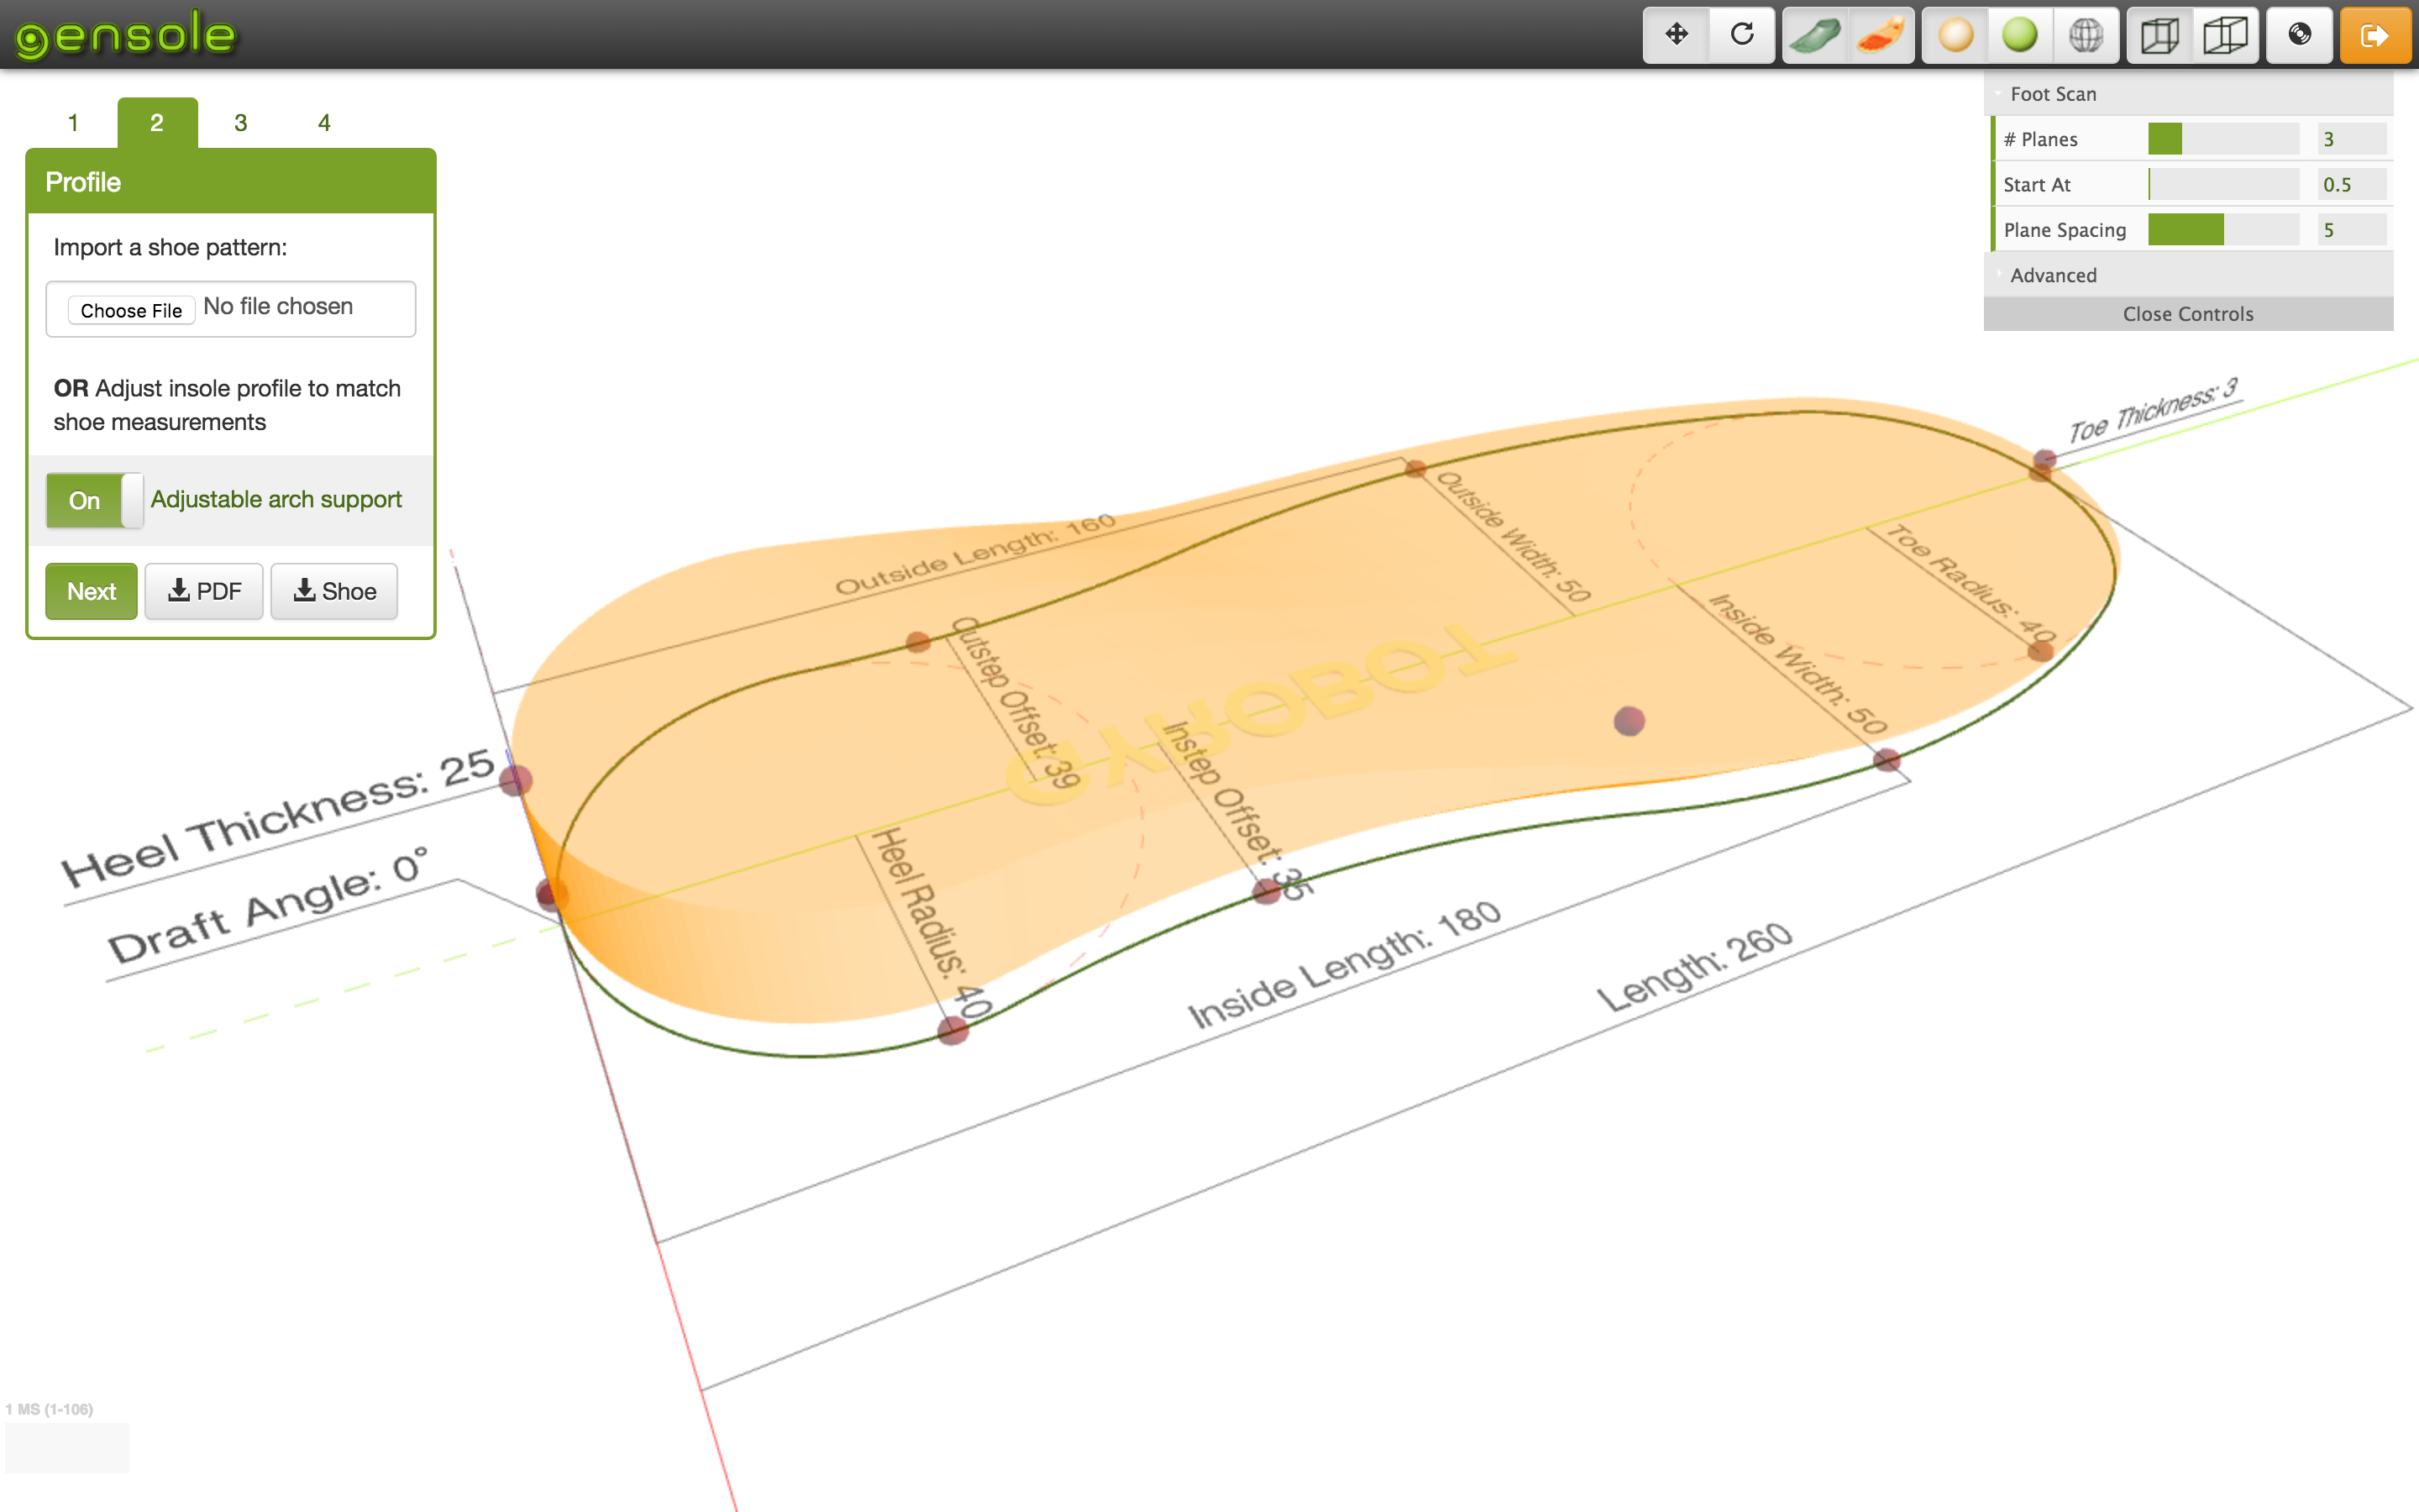Open step tab 1
The width and height of the screenshot is (2419, 1512).
[x=73, y=123]
